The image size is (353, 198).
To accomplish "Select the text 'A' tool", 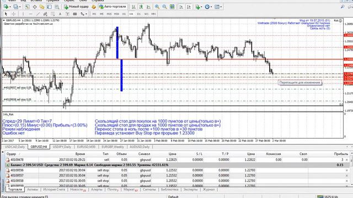I will tap(60, 14).
